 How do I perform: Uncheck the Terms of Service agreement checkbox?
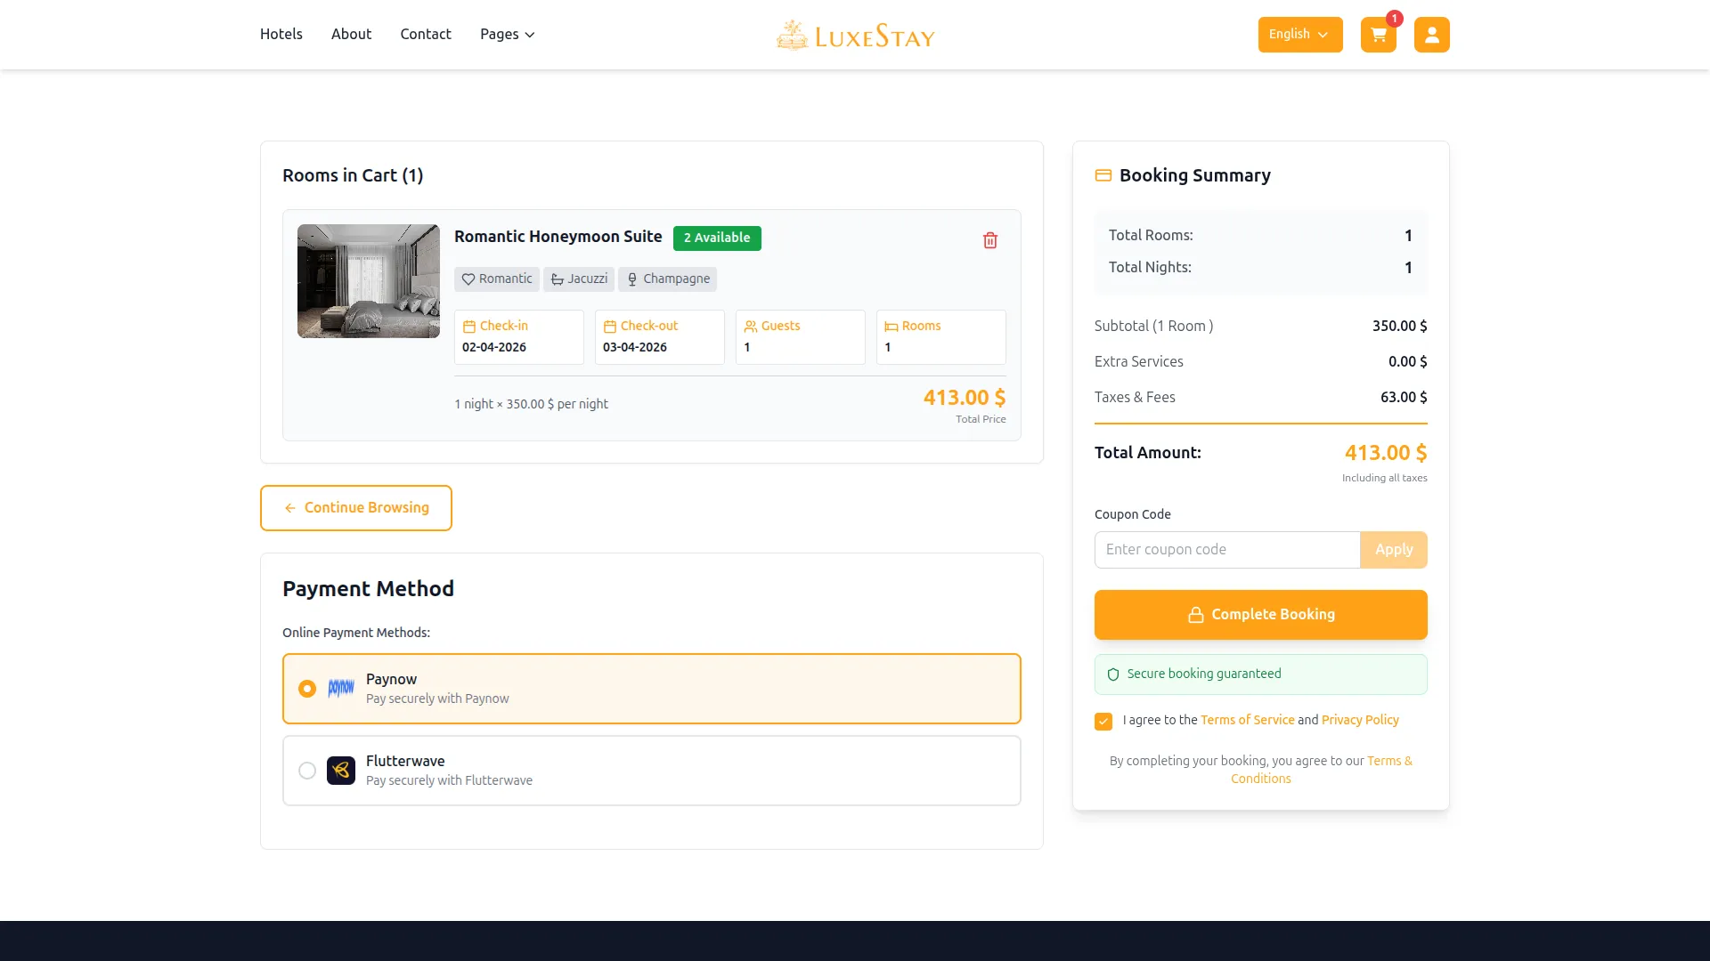[1103, 722]
